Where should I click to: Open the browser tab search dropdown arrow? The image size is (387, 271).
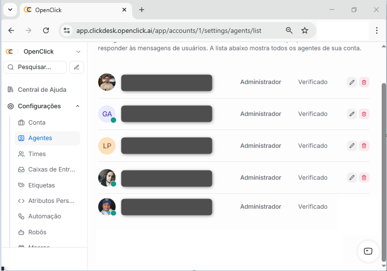tap(10, 10)
